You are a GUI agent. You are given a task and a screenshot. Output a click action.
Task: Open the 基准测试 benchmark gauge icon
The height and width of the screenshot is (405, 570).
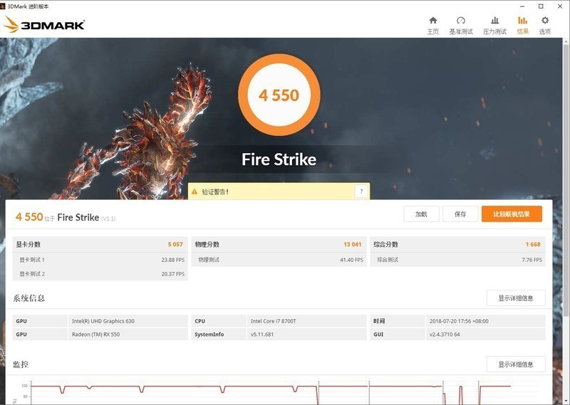[461, 26]
